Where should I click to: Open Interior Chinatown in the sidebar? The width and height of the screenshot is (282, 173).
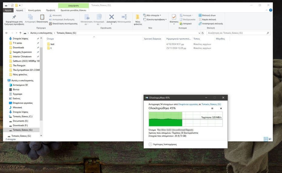(22, 57)
